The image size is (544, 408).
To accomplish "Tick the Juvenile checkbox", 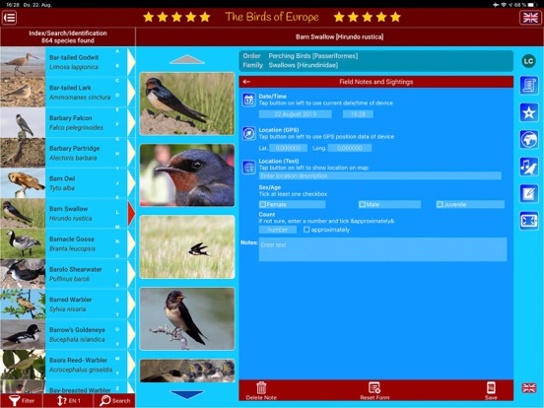I will click(x=440, y=204).
